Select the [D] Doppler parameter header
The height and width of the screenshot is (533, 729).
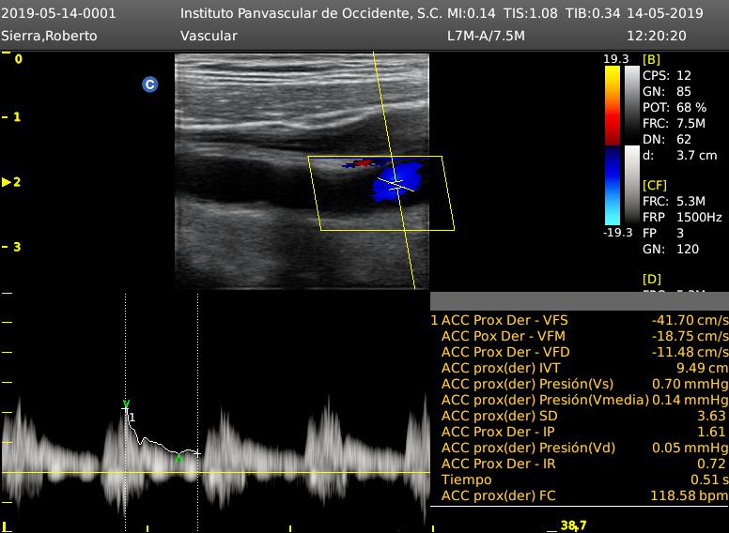pyautogui.click(x=651, y=279)
